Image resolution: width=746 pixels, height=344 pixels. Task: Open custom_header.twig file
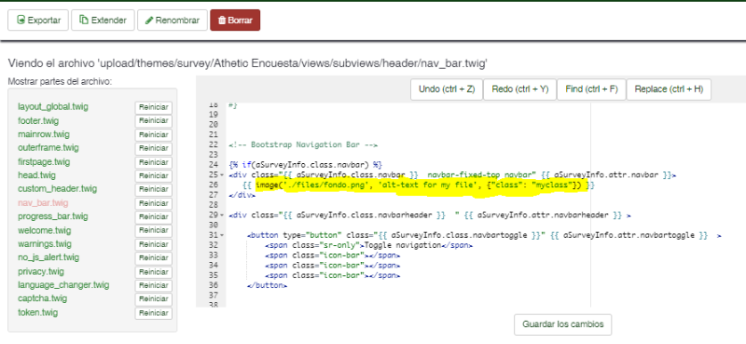tap(57, 189)
